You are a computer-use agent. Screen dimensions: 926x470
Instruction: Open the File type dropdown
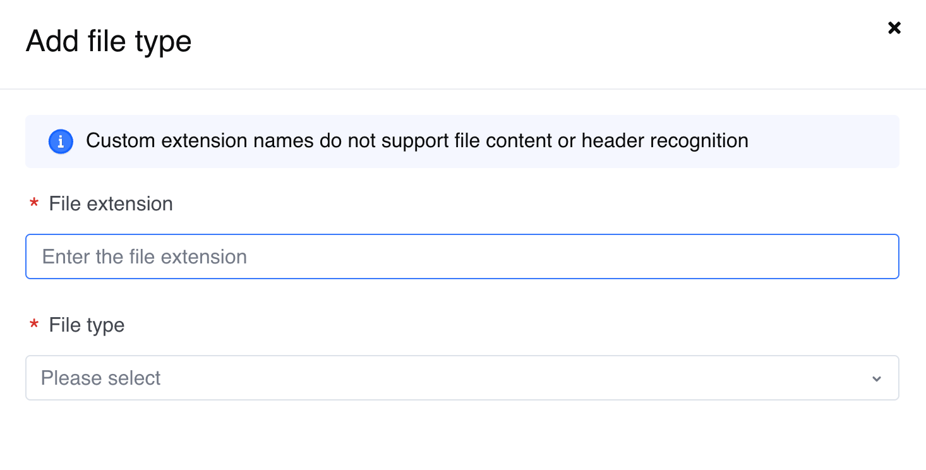[x=462, y=378]
